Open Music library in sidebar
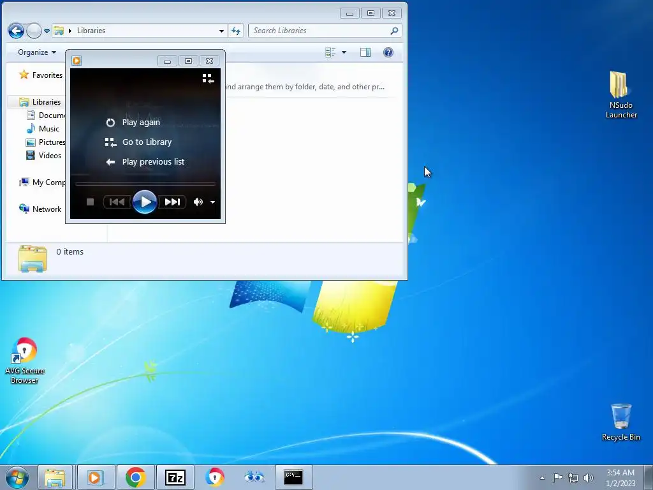Image resolution: width=653 pixels, height=490 pixels. pyautogui.click(x=43, y=129)
